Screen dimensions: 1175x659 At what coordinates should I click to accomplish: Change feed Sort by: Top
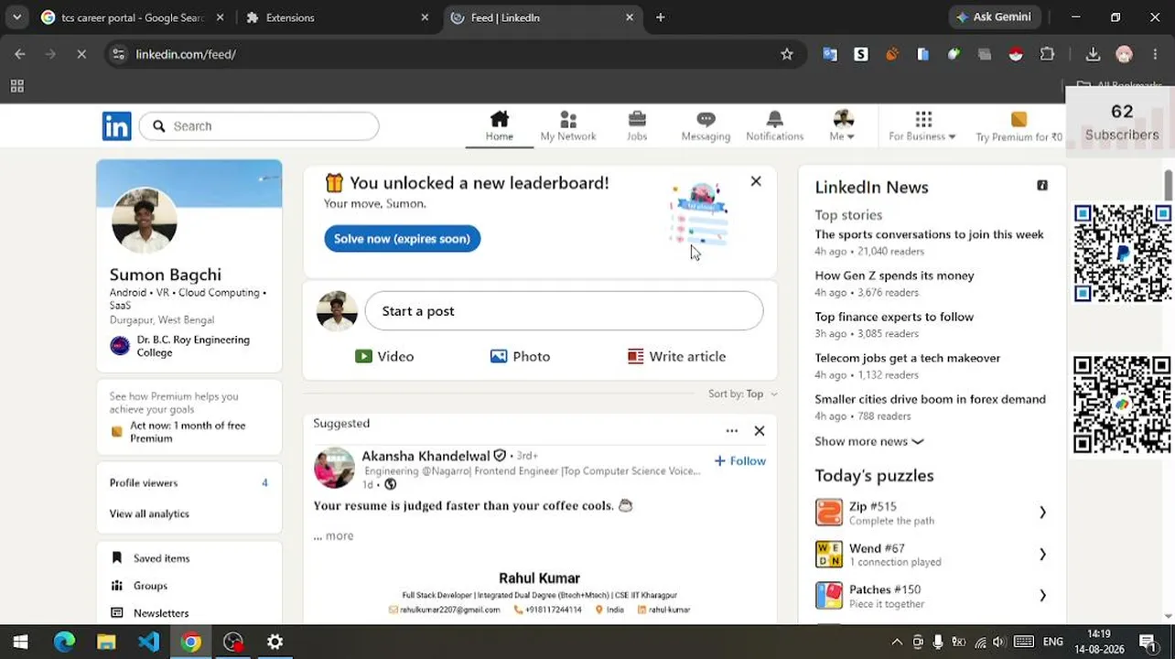coord(742,394)
